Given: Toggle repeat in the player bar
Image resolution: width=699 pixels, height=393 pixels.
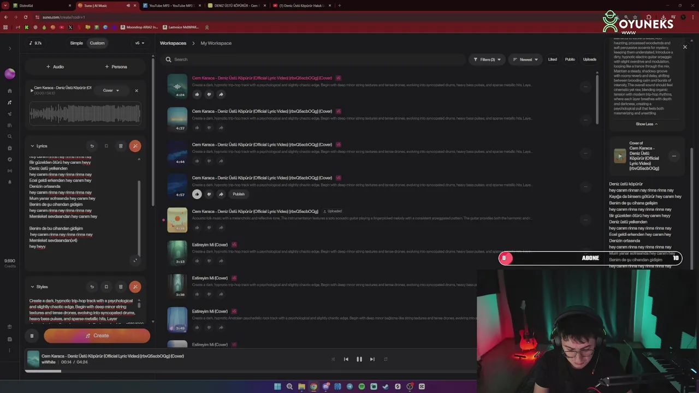Looking at the screenshot, I should (386, 359).
